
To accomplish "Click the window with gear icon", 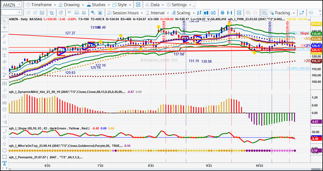I will click(100, 13).
